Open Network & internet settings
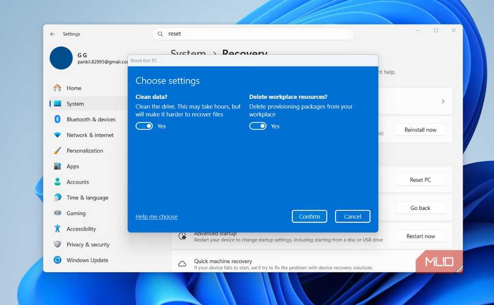Screen dimensions: 494x305 point(90,135)
